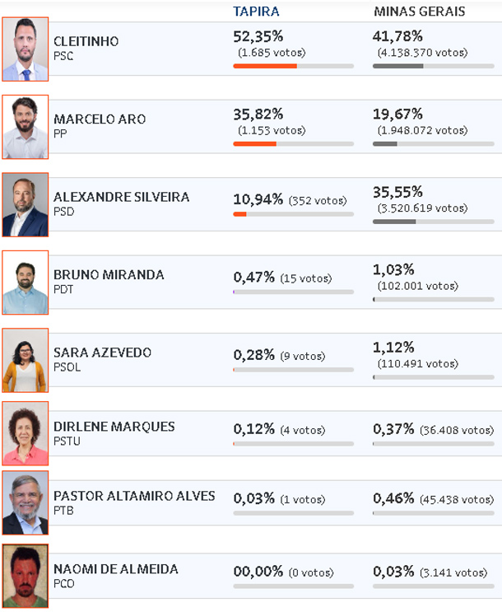Click Naomi de Almeida's PCO party label
This screenshot has width=502, height=612.
pos(64,583)
